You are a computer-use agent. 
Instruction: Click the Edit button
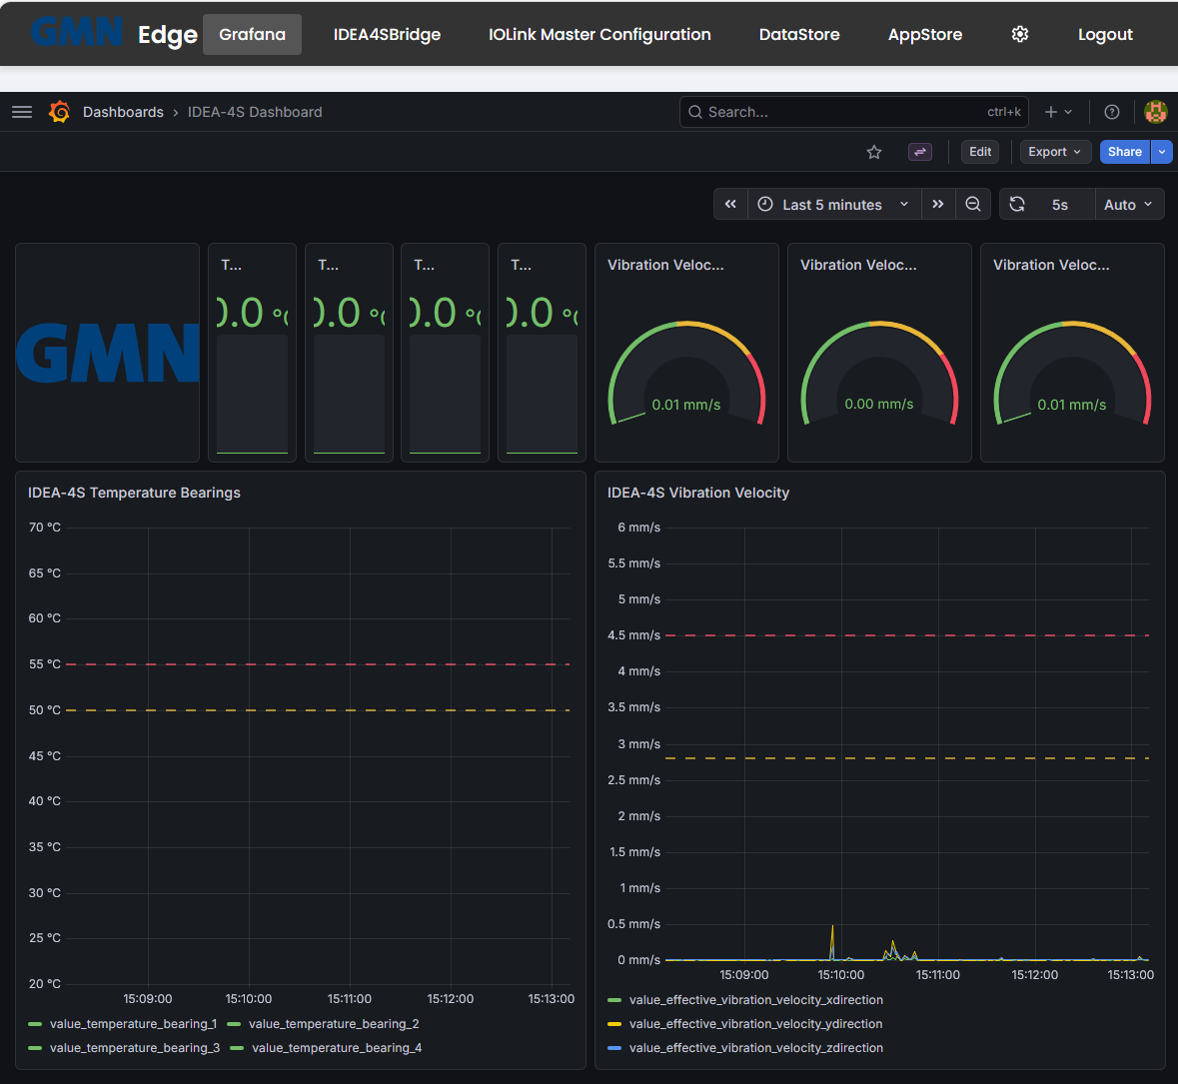[x=979, y=151]
